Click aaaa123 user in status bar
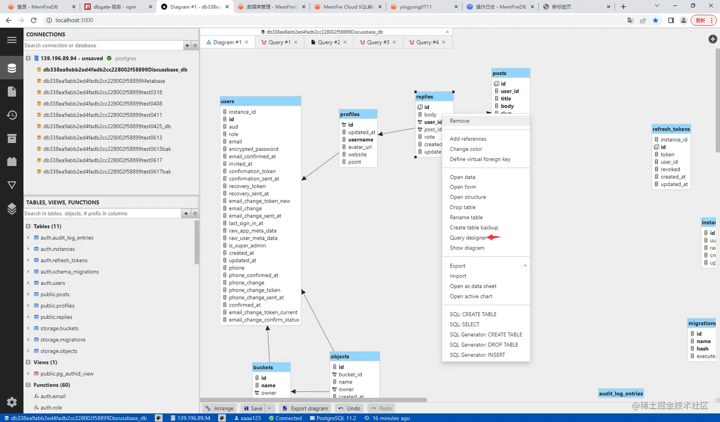The width and height of the screenshot is (720, 422). coord(247,418)
